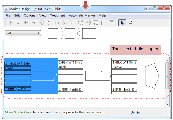Click the zoom window tool icon
The width and height of the screenshot is (173, 120).
click(x=130, y=23)
